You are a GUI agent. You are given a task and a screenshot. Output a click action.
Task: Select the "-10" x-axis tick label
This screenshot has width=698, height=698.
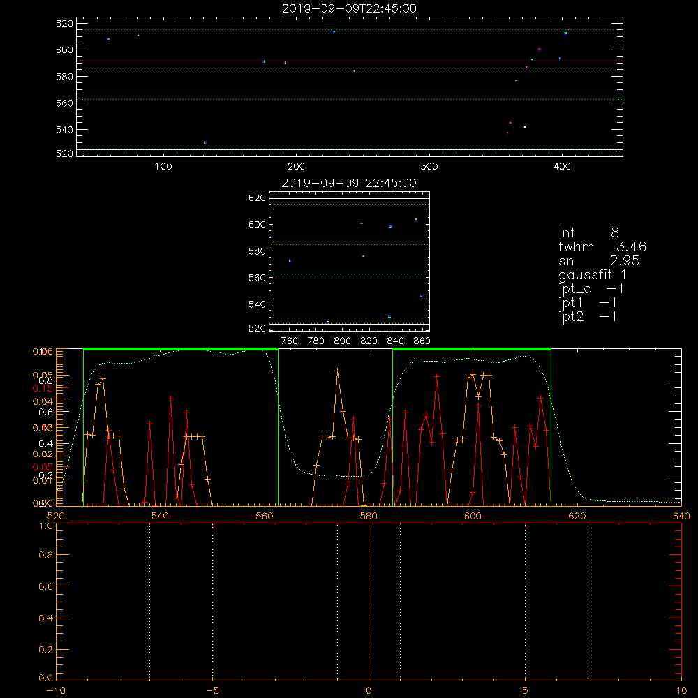56,690
